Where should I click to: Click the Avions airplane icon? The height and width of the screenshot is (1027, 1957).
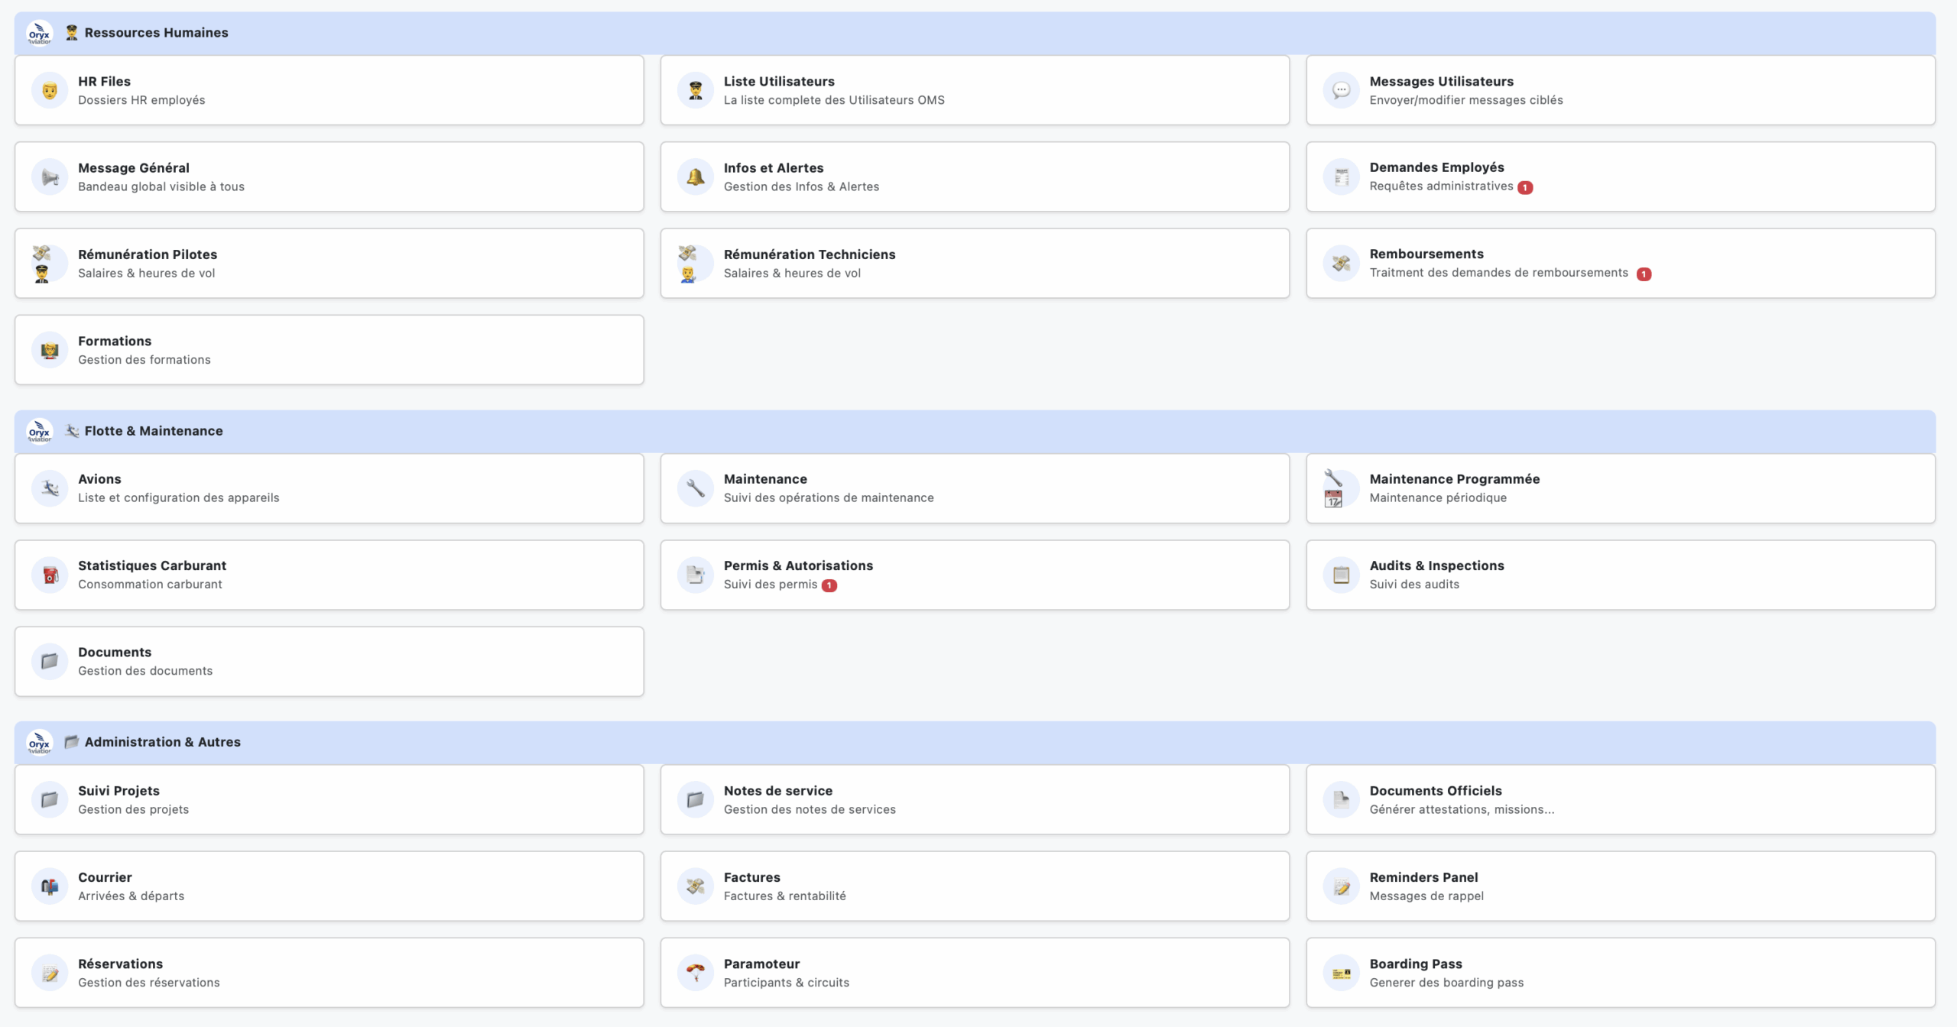click(50, 488)
